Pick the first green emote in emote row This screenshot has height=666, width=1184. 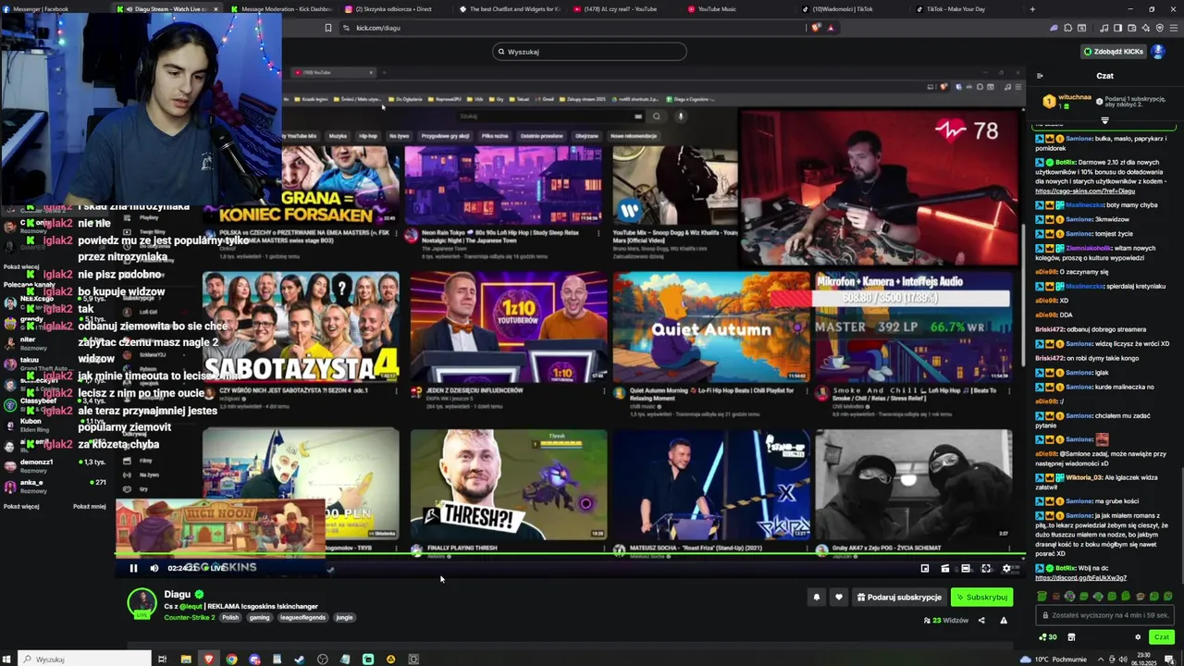[x=1042, y=597]
